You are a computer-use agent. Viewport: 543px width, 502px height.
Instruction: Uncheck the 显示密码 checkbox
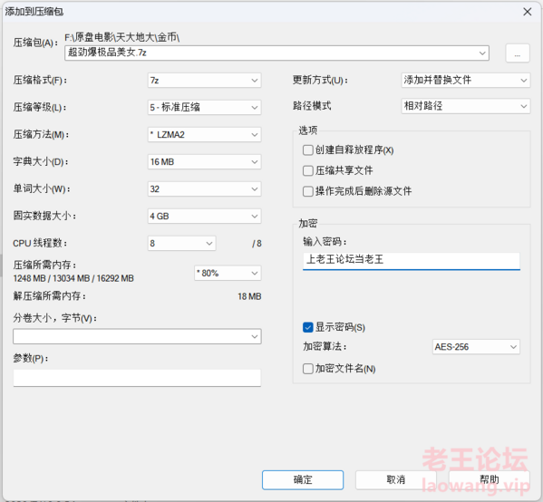(307, 327)
